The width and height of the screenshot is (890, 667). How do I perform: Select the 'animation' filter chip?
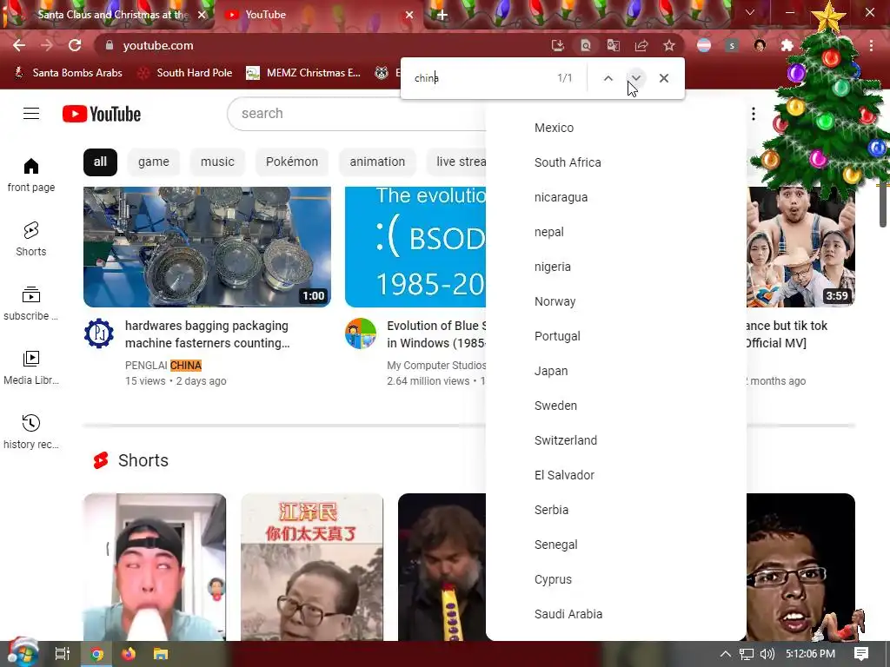377,162
